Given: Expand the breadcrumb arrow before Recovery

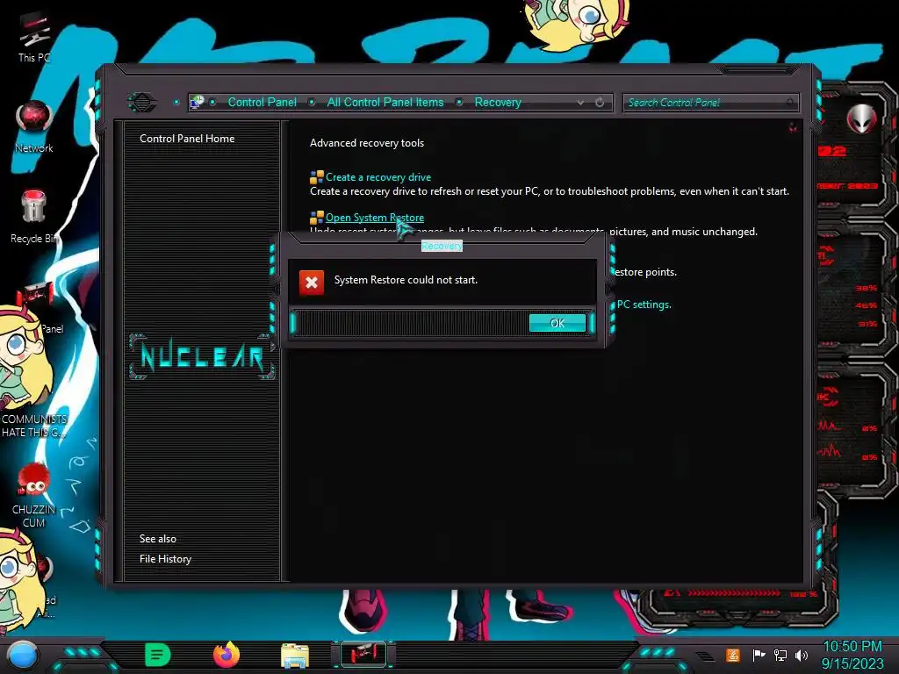Looking at the screenshot, I should coord(459,102).
